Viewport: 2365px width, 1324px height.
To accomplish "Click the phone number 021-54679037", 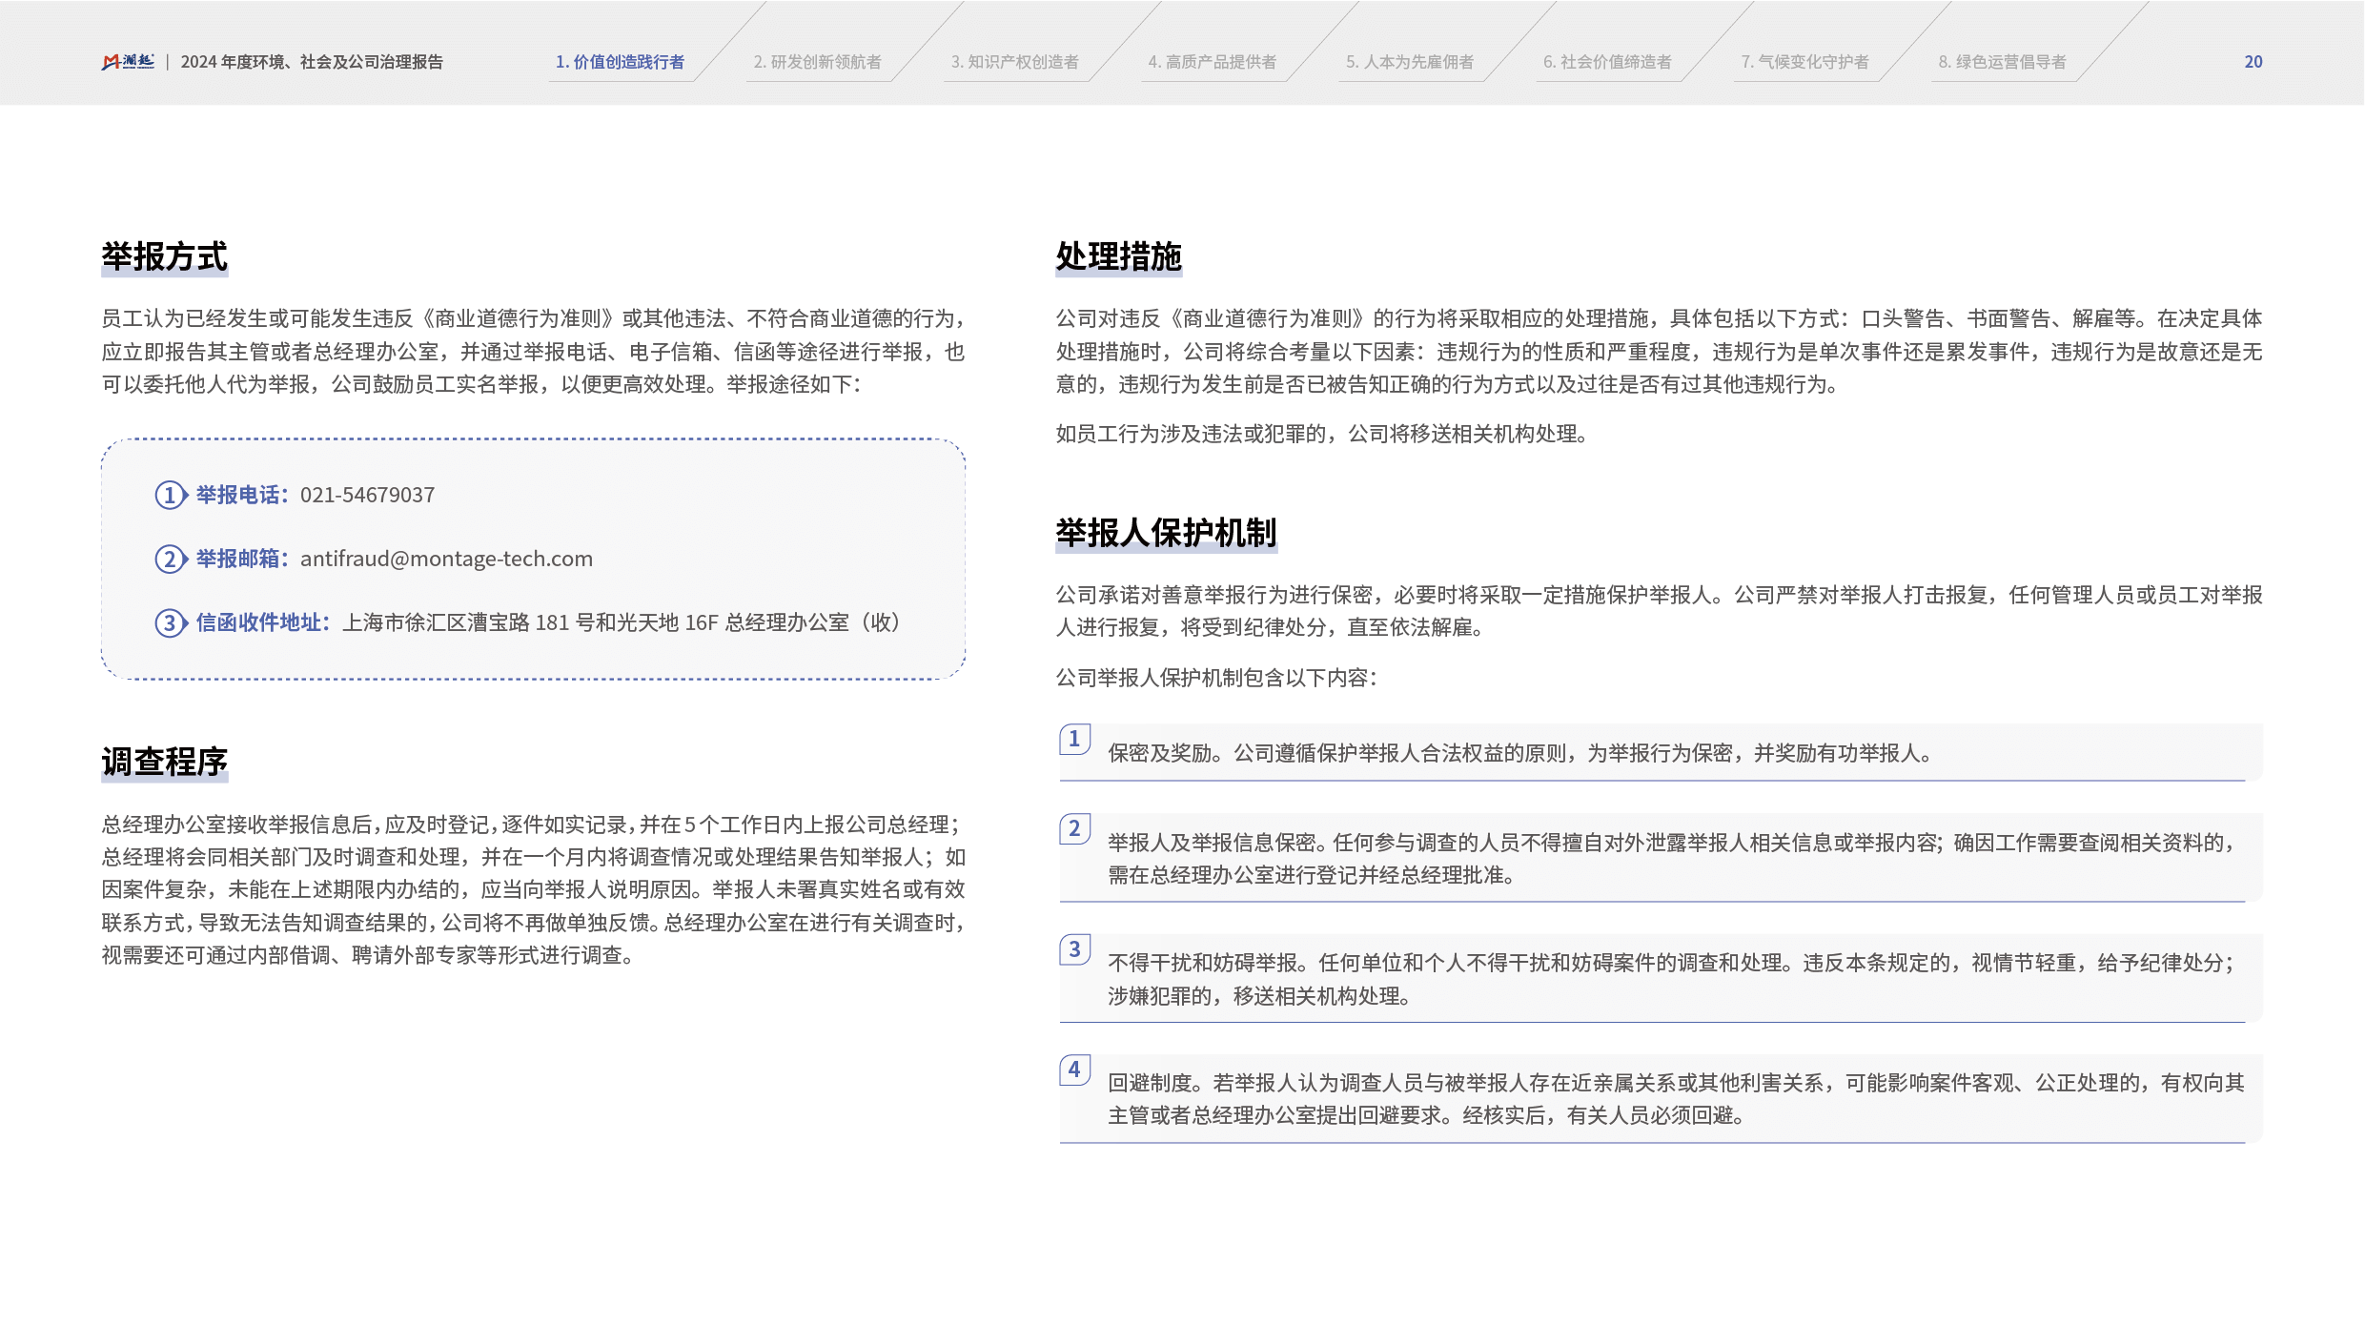I will tap(367, 495).
